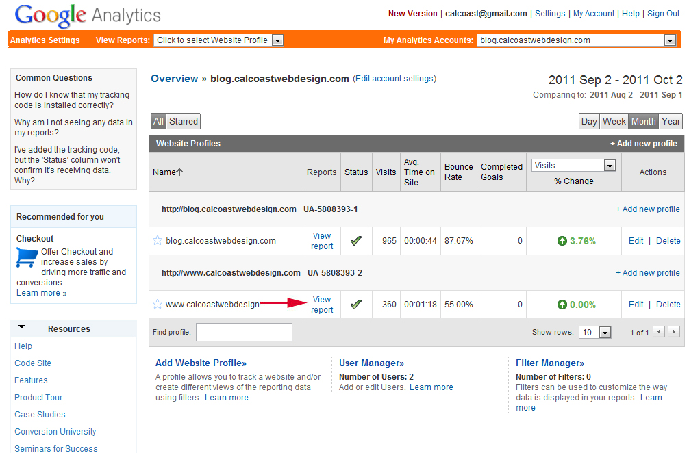
Task: Learn more about Users
Action: coord(431,387)
